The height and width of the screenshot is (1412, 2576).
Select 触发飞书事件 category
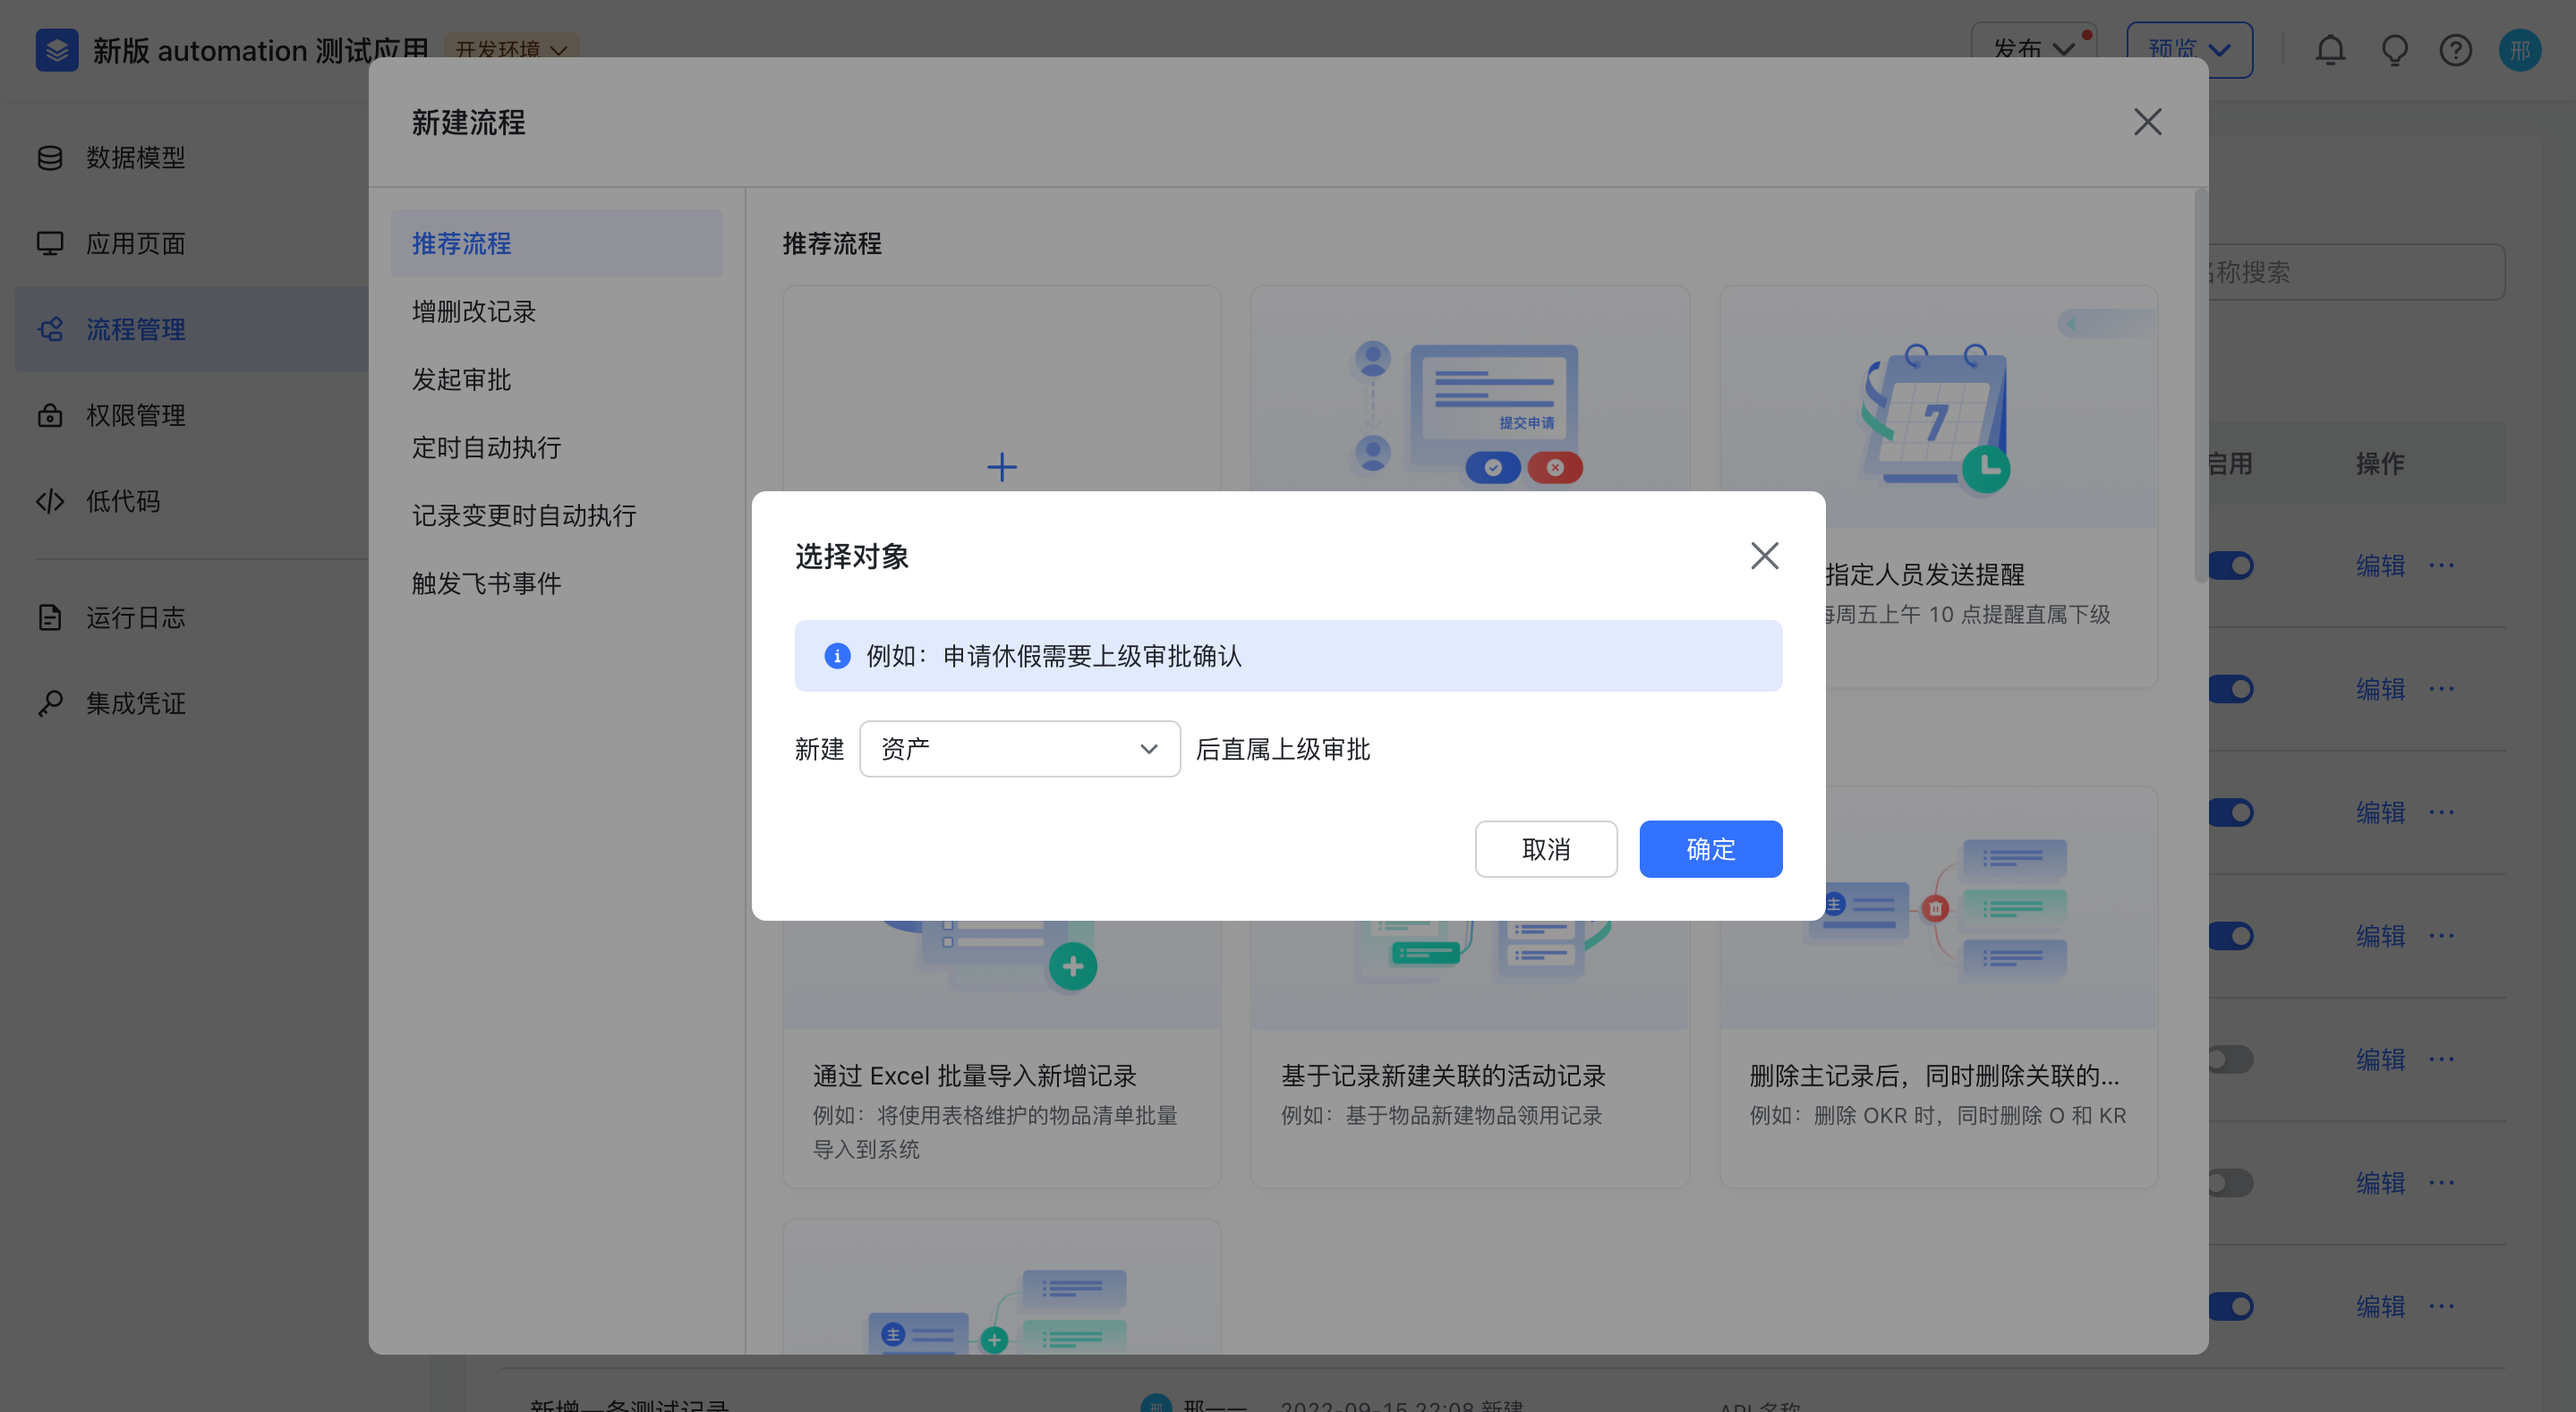point(556,583)
